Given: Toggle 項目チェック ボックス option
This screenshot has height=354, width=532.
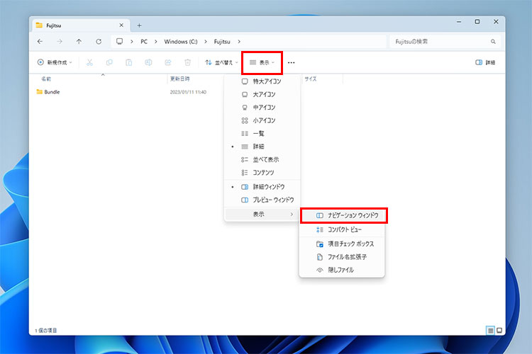Looking at the screenshot, I should point(345,244).
